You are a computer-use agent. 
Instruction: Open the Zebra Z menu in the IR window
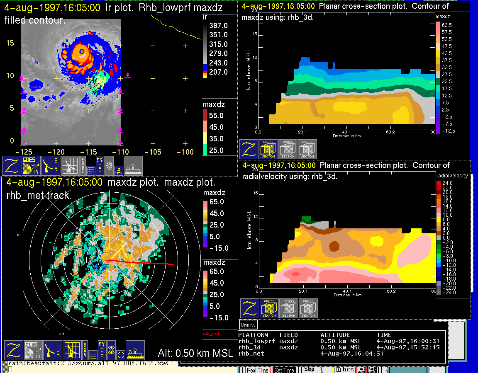pos(11,166)
